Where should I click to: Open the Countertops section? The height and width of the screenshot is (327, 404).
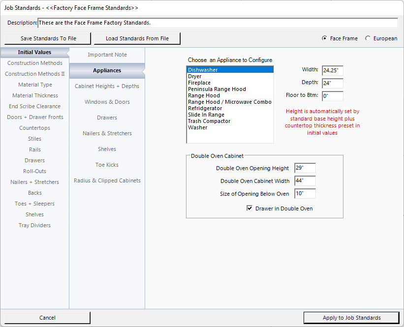pos(35,128)
